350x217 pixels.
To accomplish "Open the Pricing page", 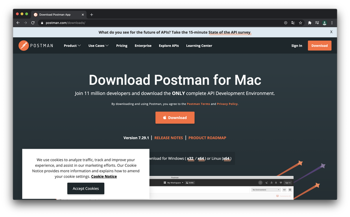I will (x=122, y=46).
